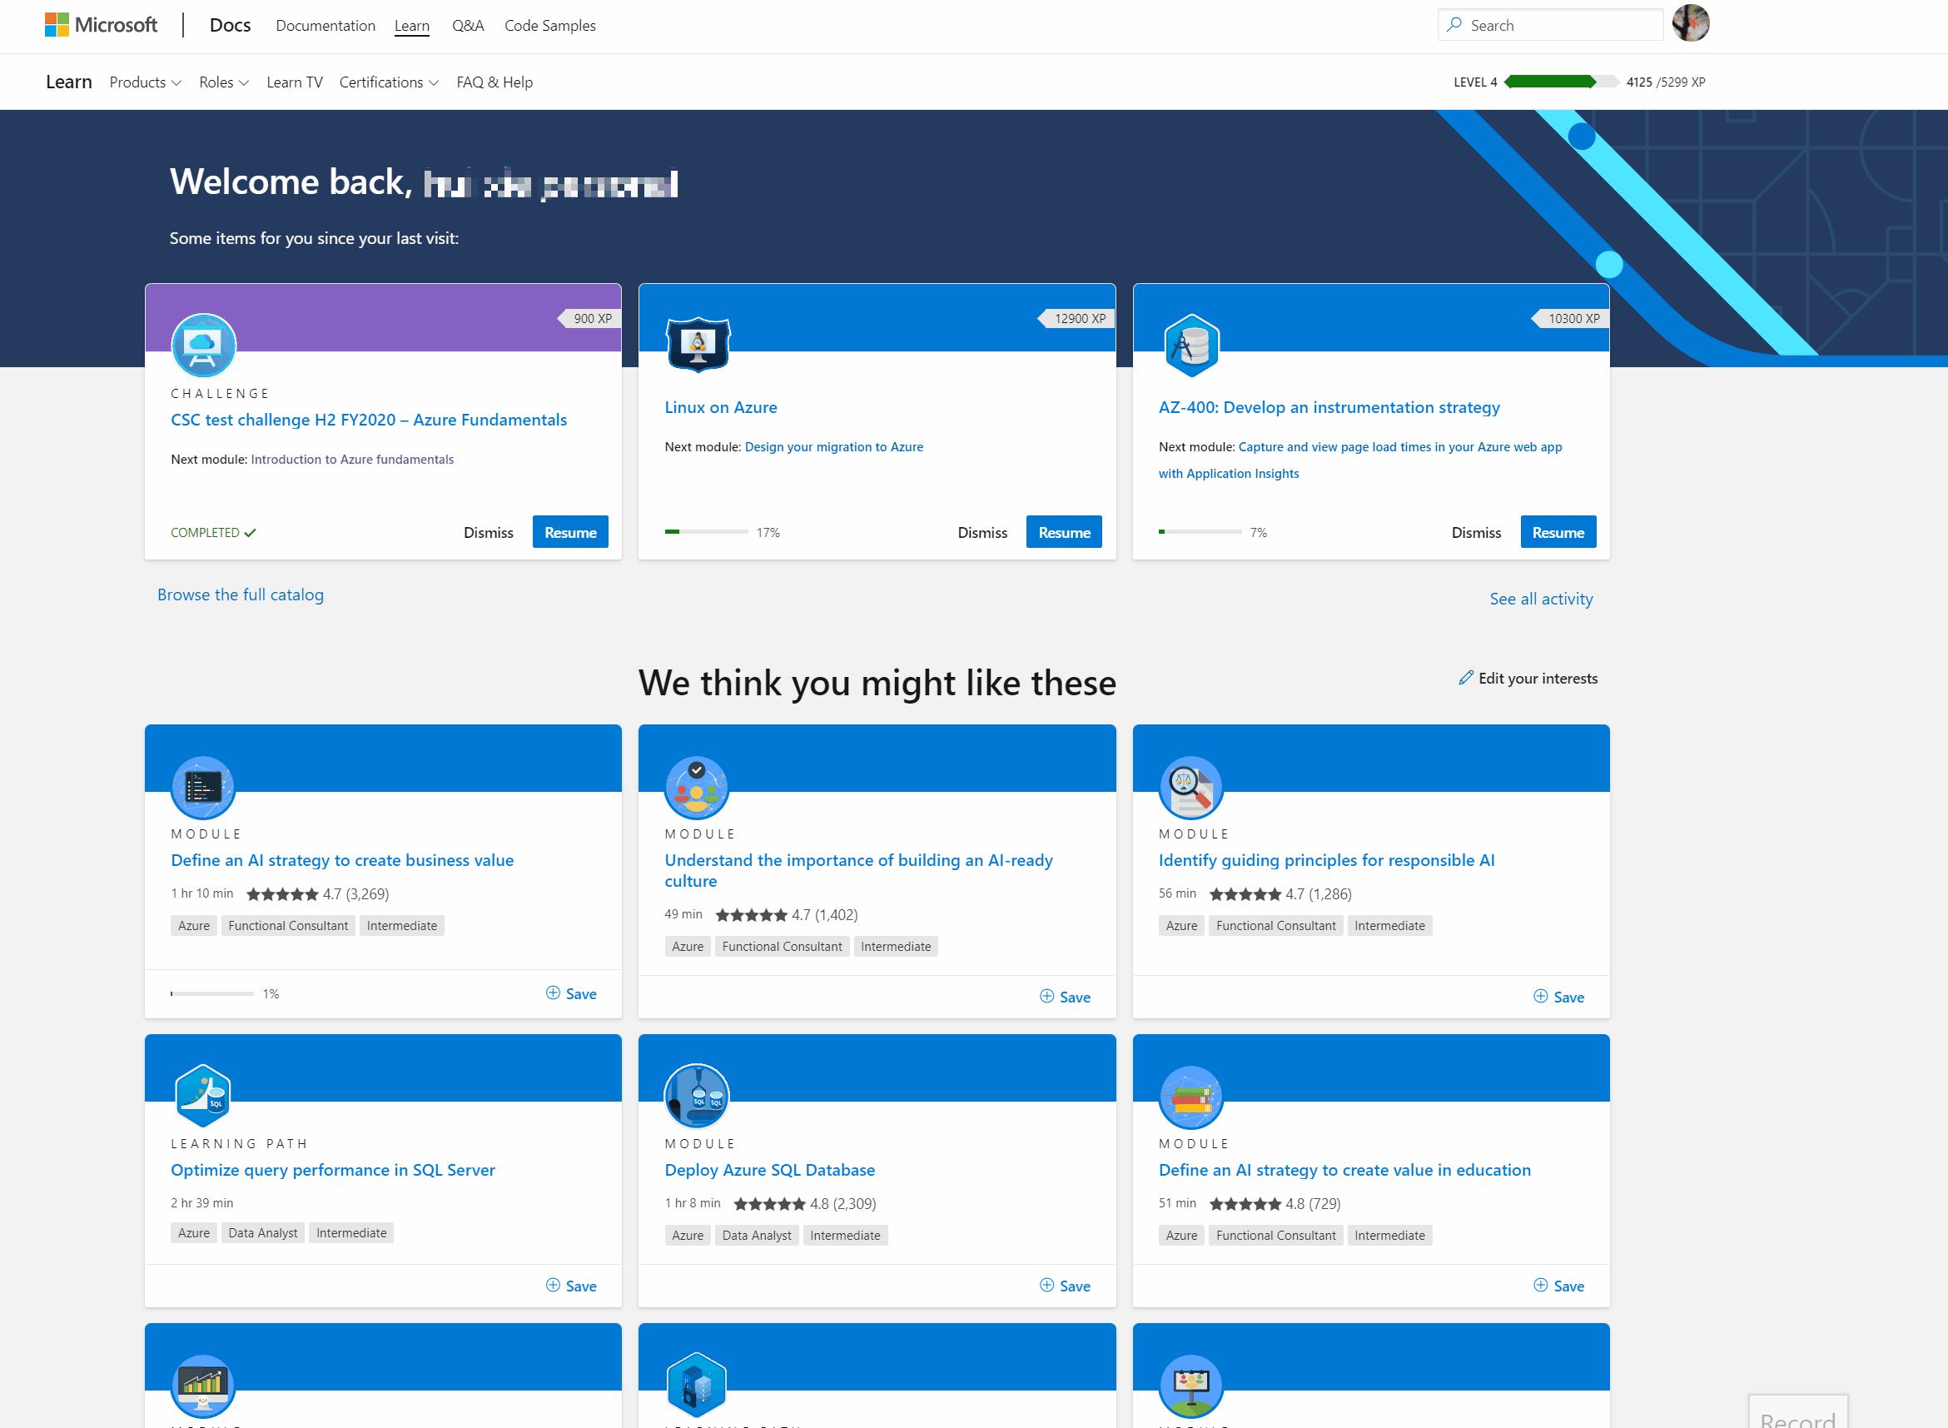Click the search input field

pyautogui.click(x=1550, y=25)
